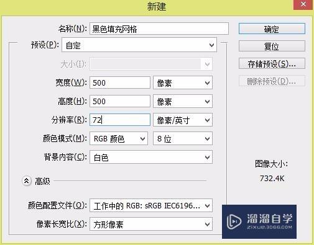Click the 宽度 width field showing 500
Screen dimensions: 314x245
[120, 82]
